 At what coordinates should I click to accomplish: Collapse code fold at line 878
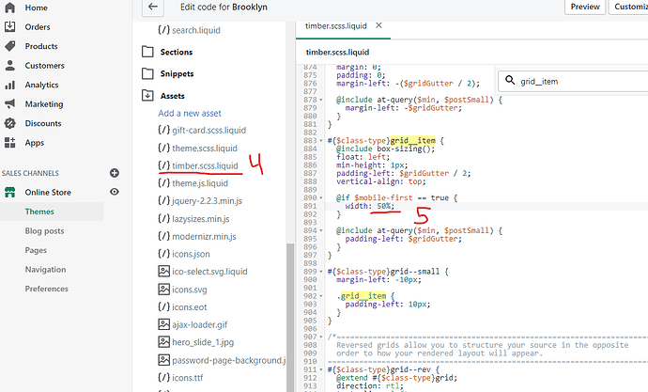tap(321, 100)
